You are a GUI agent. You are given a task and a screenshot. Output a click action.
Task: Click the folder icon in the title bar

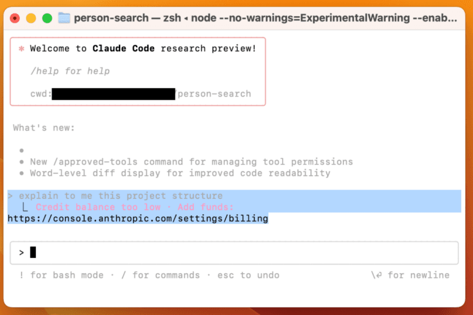click(x=64, y=18)
